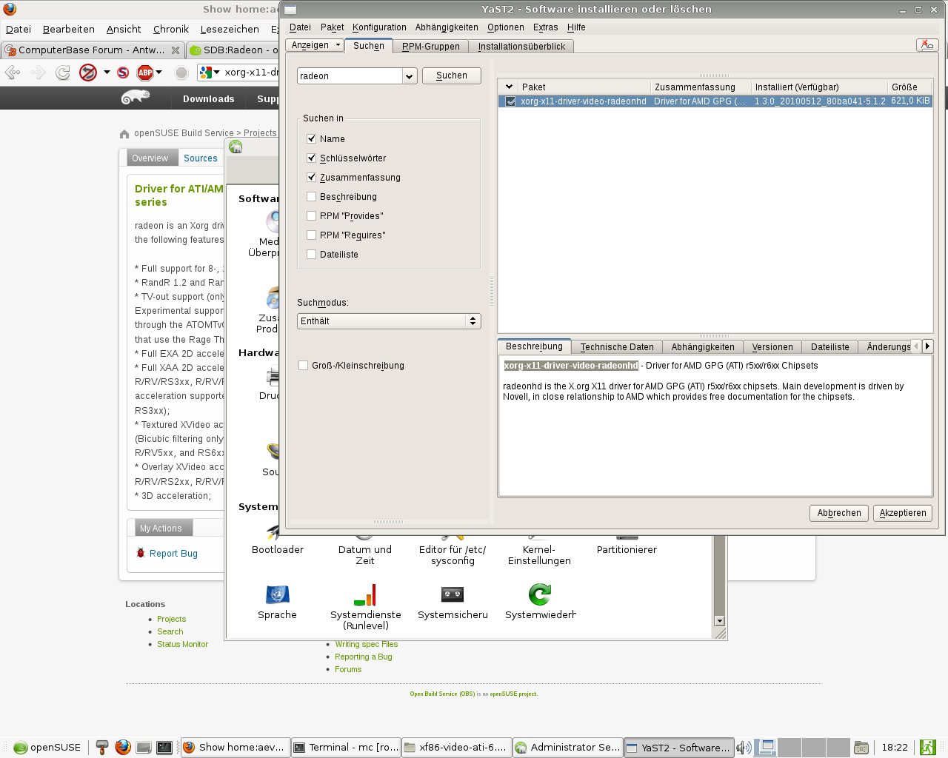Click the network monitor icon in system tray
This screenshot has width=948, height=758.
[765, 748]
